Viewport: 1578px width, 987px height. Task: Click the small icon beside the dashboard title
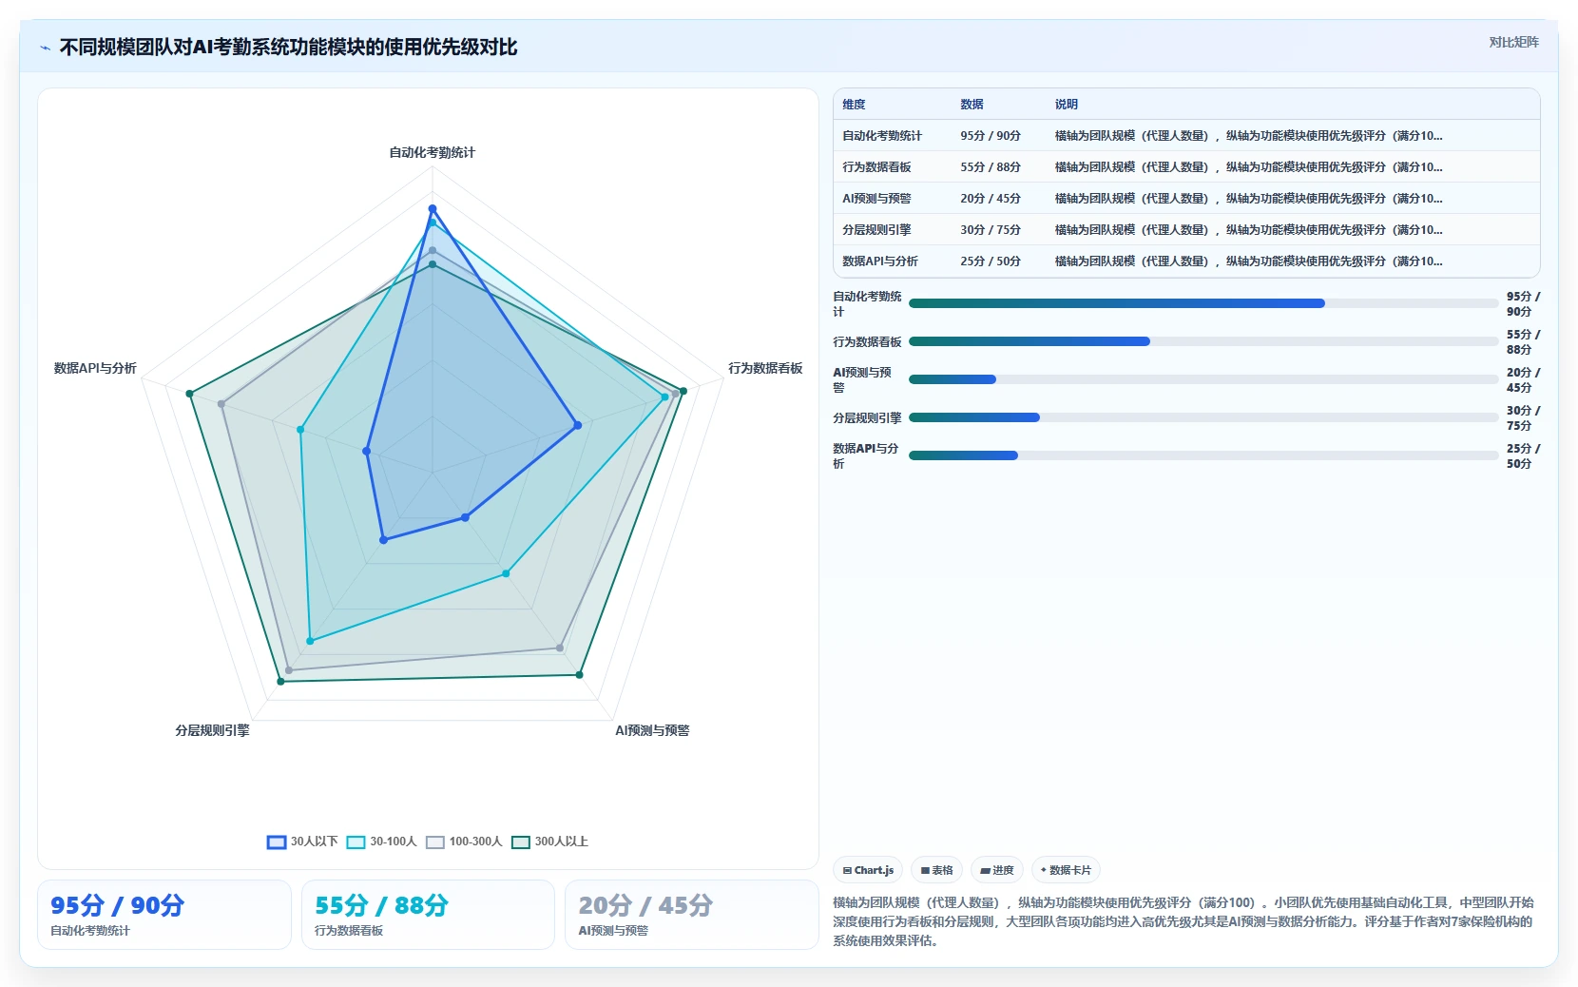45,48
